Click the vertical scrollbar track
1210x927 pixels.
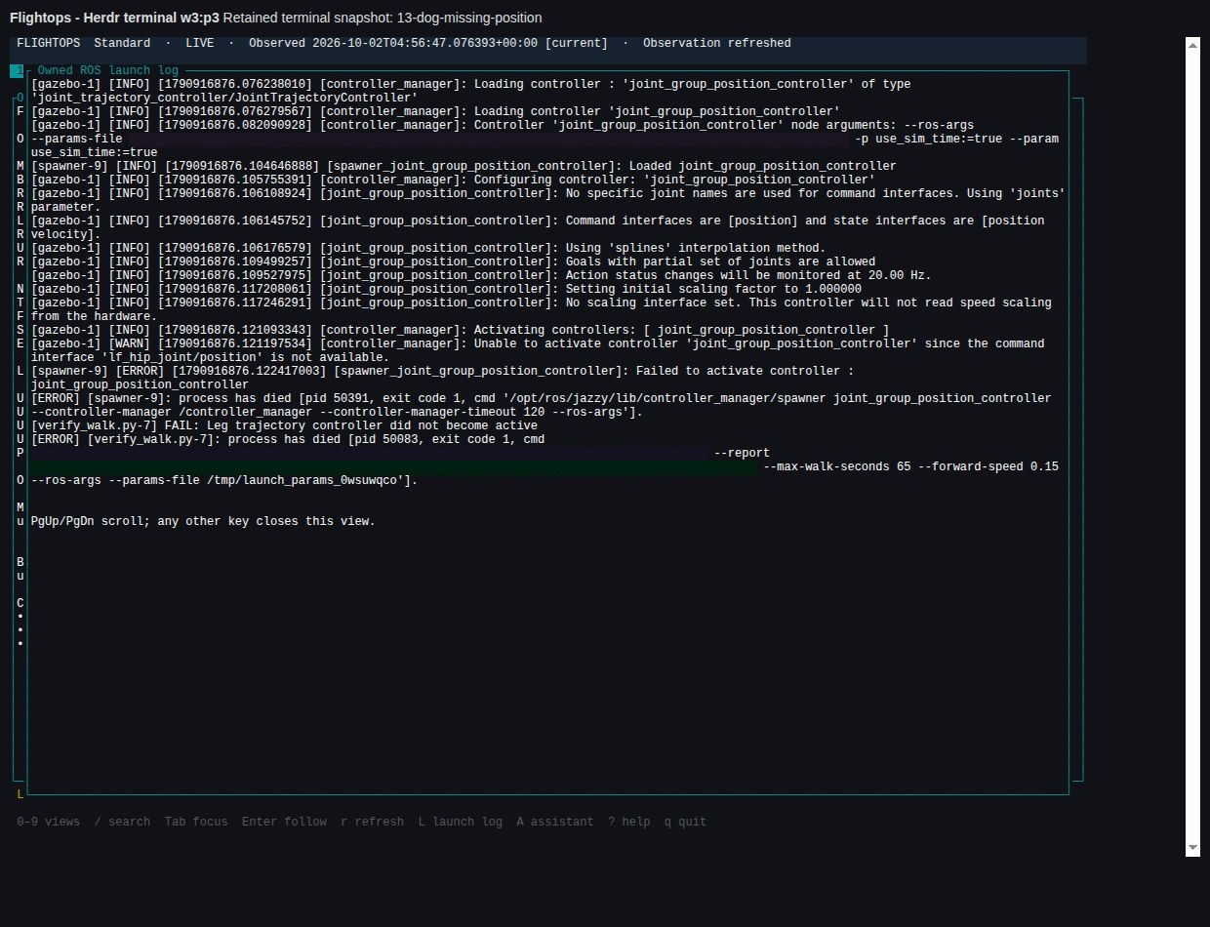[1192, 447]
